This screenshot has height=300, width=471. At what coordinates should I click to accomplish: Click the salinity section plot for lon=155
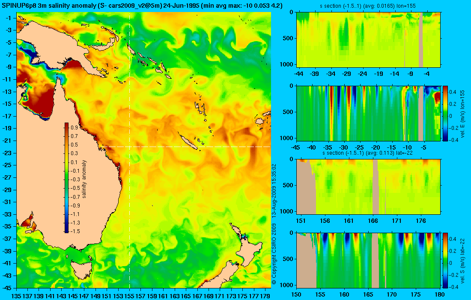(368, 39)
